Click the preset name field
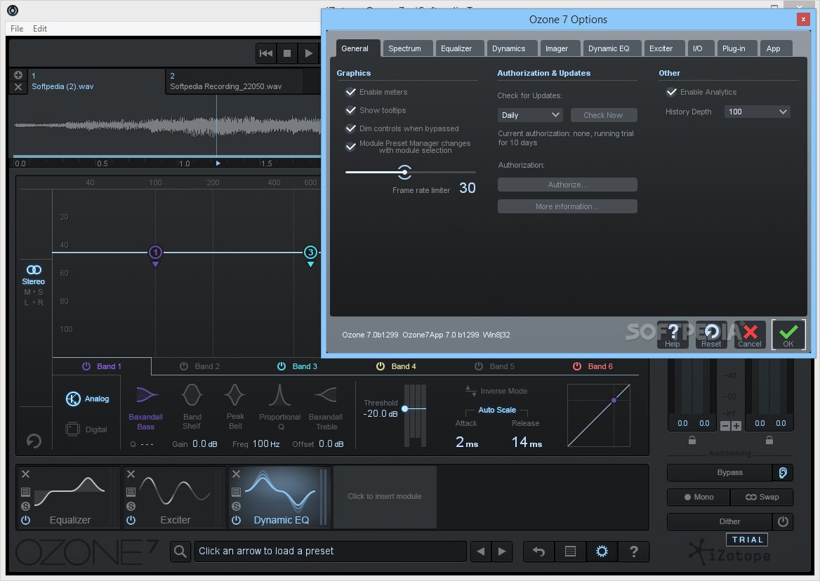Image resolution: width=820 pixels, height=581 pixels. [x=330, y=552]
